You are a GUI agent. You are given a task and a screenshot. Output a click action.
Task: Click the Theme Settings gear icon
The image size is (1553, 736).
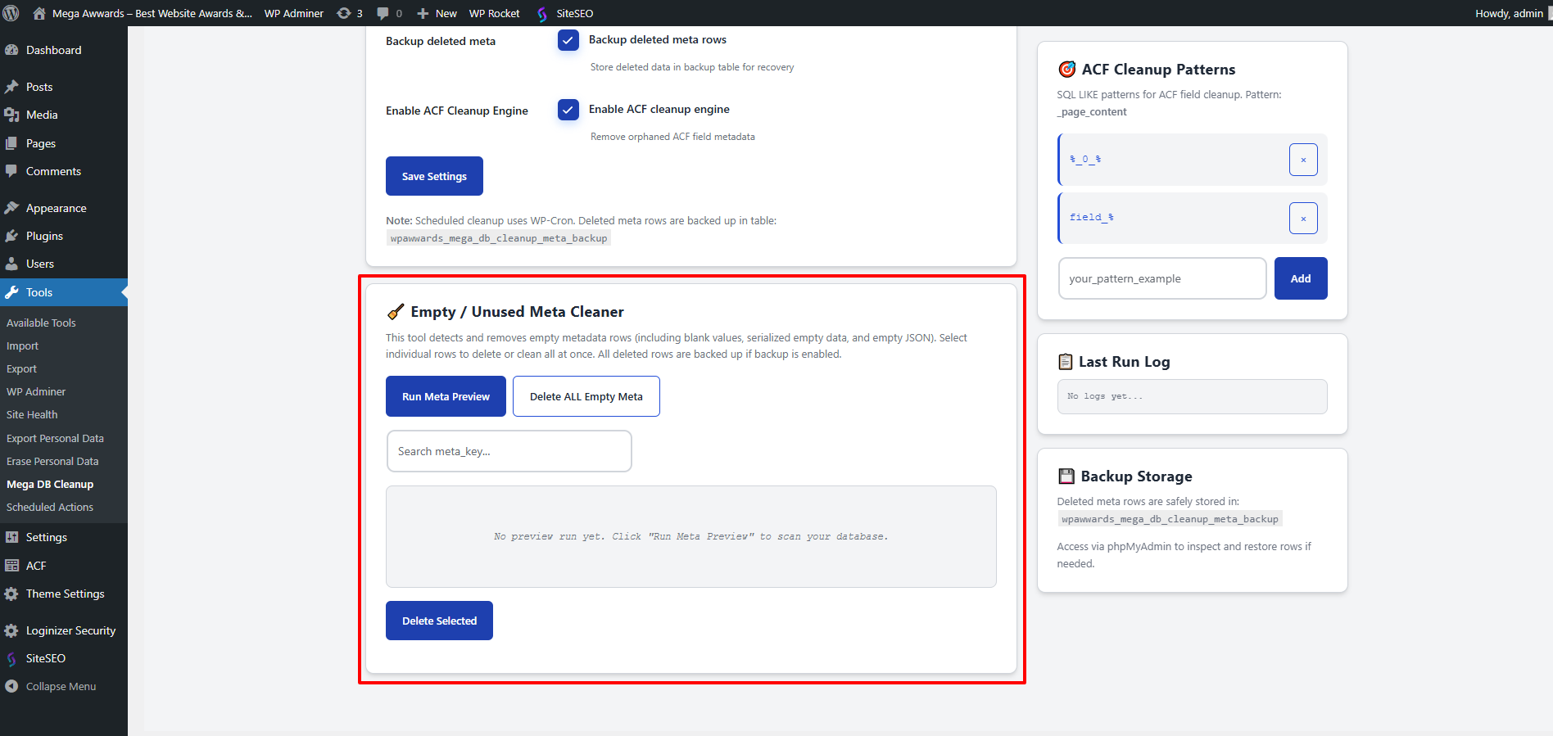11,594
